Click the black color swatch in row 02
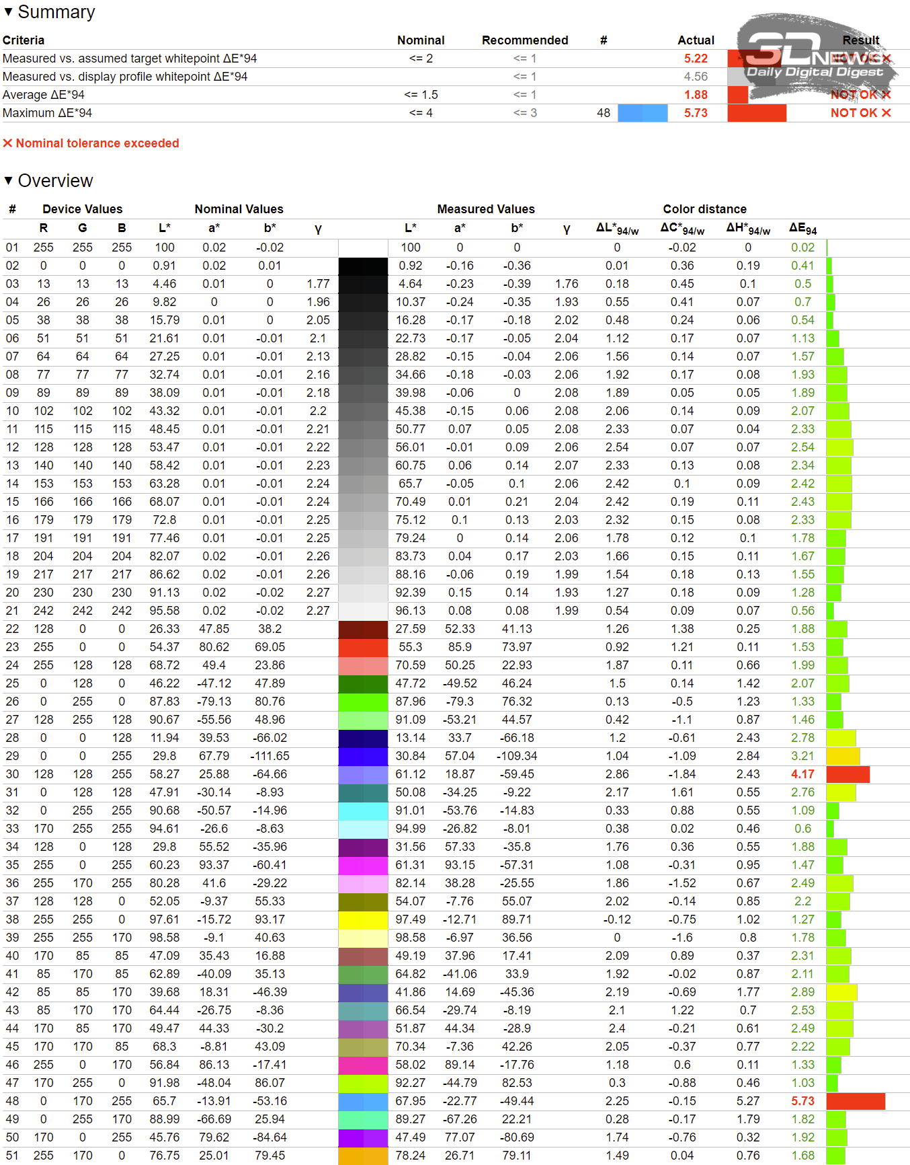 click(363, 266)
